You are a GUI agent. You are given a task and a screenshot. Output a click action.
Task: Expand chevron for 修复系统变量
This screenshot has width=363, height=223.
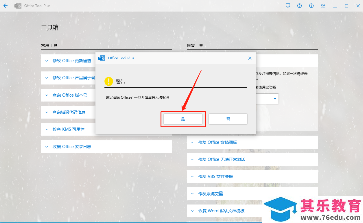(x=192, y=193)
